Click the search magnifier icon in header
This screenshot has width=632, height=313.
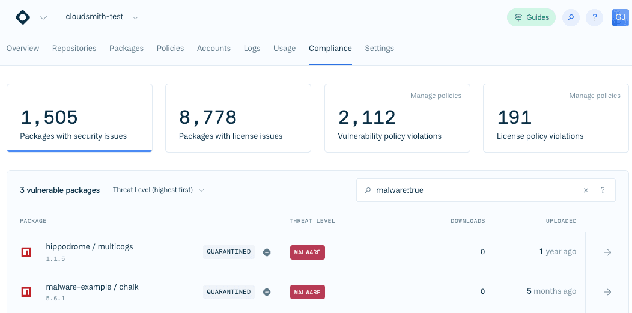(x=571, y=18)
